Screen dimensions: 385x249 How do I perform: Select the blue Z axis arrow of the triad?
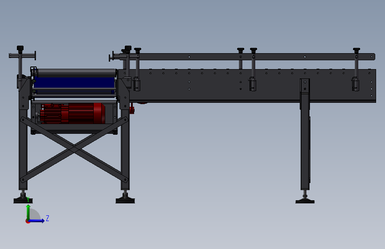point(37,221)
